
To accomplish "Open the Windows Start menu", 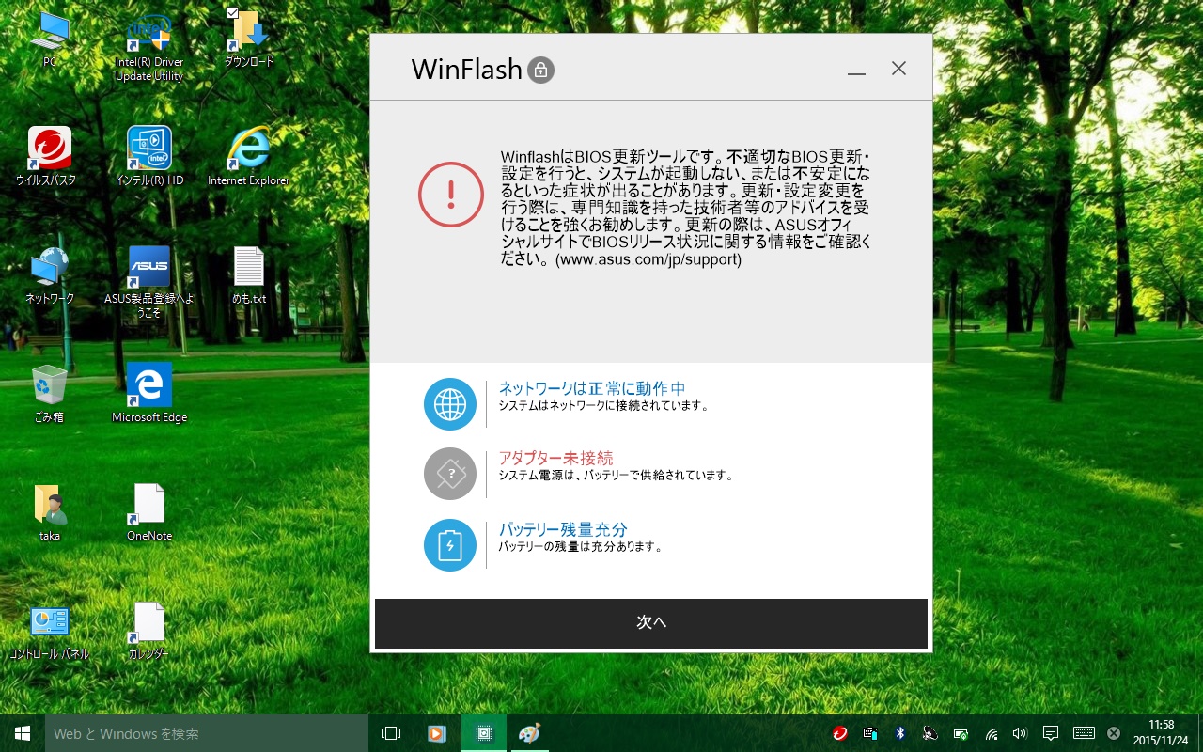I will (x=23, y=733).
